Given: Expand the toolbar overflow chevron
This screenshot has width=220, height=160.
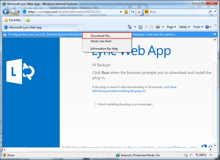Looking at the screenshot, I should coord(216,25).
